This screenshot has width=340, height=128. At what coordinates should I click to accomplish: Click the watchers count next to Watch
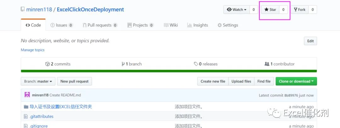(253, 9)
